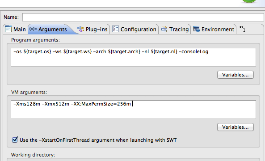Viewport: 265px width, 161px height.
Task: Show hidden tabs via the »1 overflow
Action: (x=242, y=29)
